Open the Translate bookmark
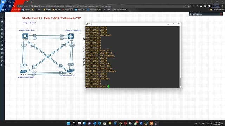 click(x=26, y=10)
